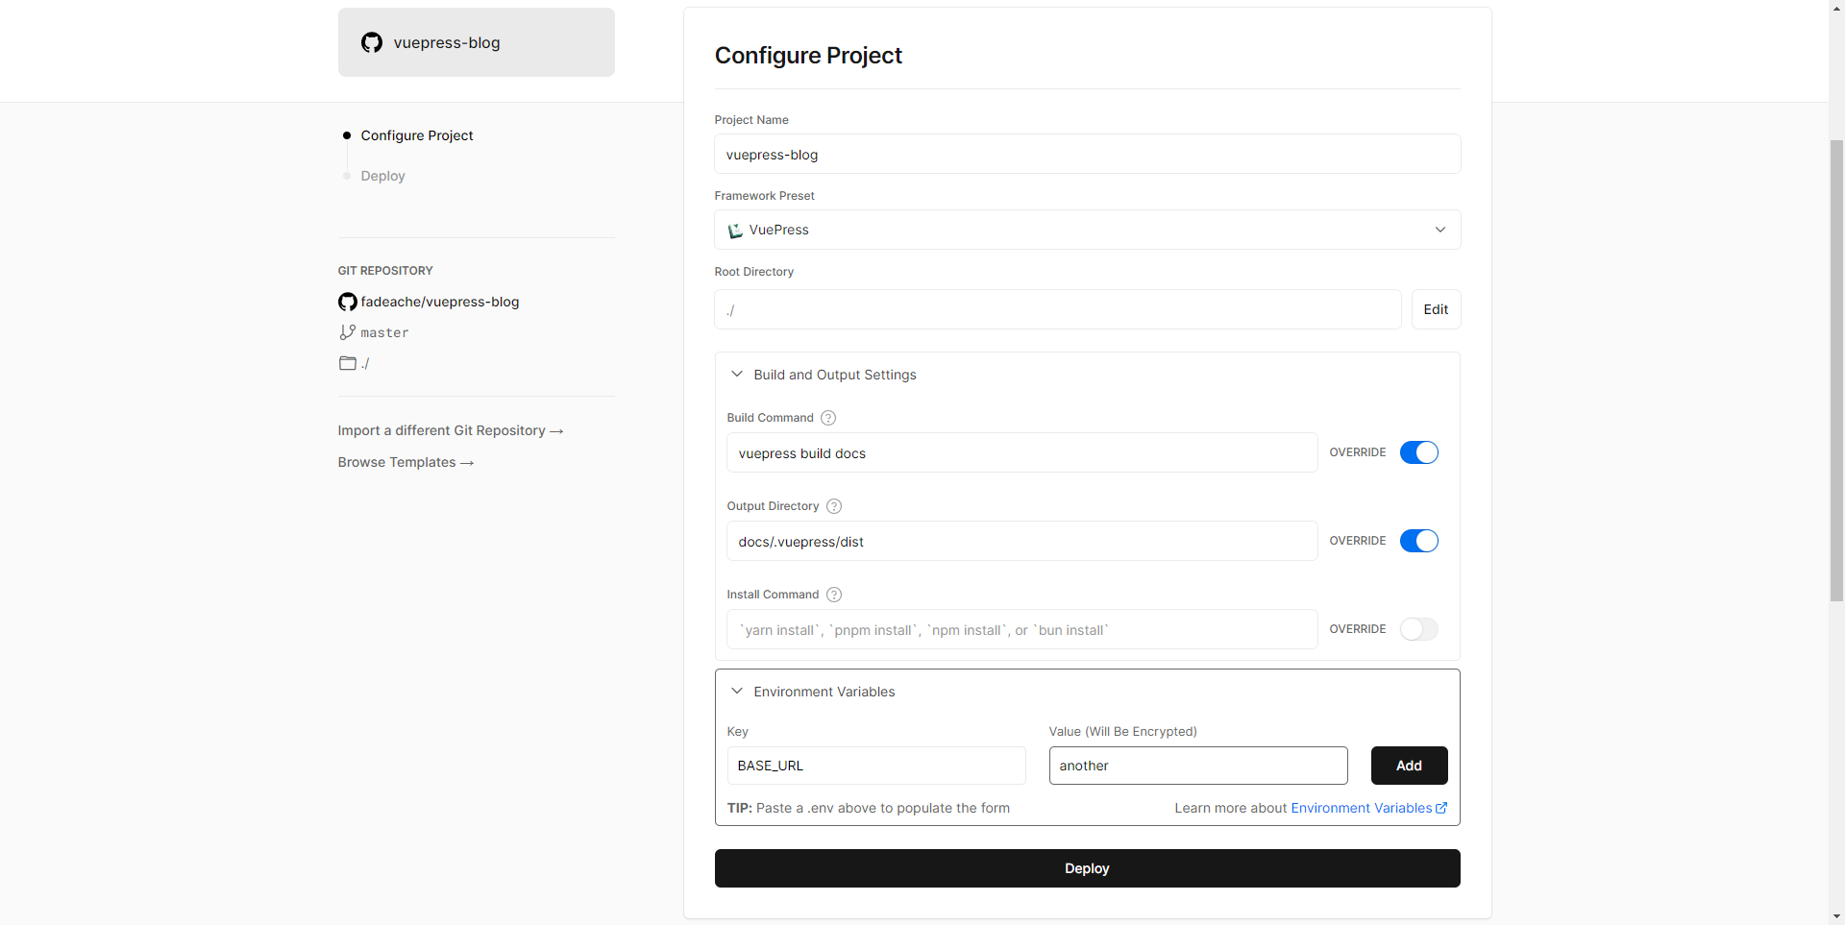Viewport: 1845px width, 925px height.
Task: Click the external link icon after Environment Variables
Action: tap(1441, 808)
